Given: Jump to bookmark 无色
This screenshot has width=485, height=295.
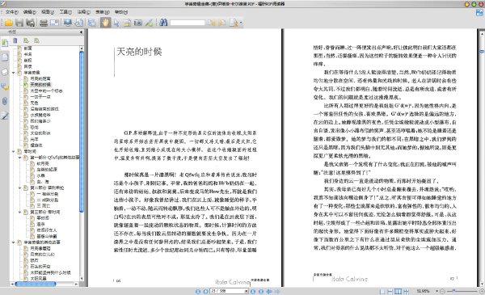Looking at the screenshot, I should 34,103.
